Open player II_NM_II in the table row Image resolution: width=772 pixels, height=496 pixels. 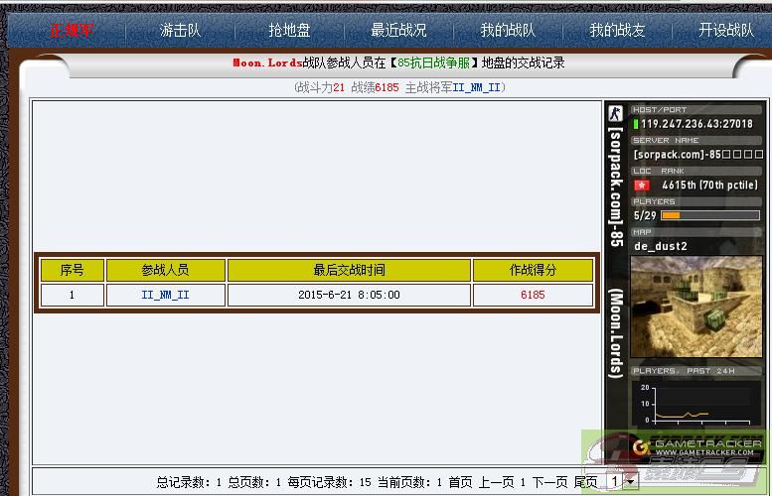click(x=165, y=295)
